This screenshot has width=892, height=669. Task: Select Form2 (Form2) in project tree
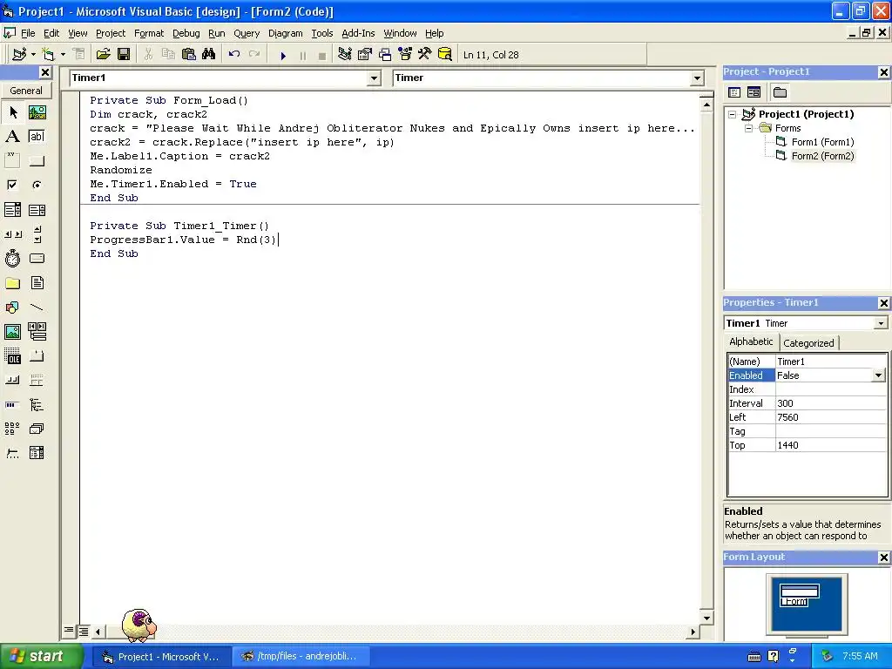pos(822,156)
